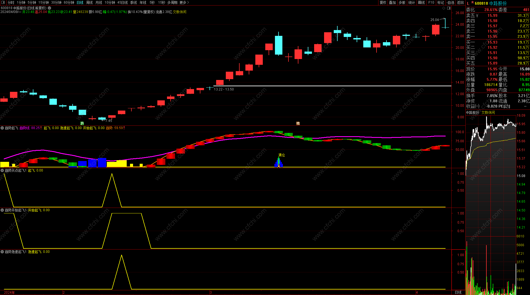The height and width of the screenshot is (295, 530).
Task: Click the 25.04 high price label on the chart
Action: 434,20
